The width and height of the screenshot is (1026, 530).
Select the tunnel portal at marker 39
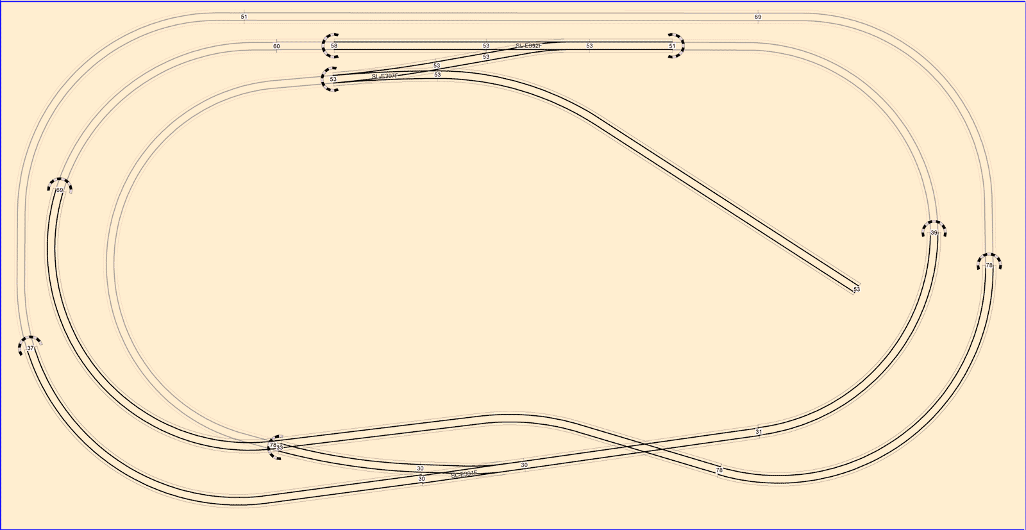click(934, 228)
